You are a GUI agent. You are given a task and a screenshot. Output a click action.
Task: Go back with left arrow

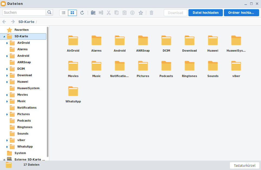click(x=4, y=22)
